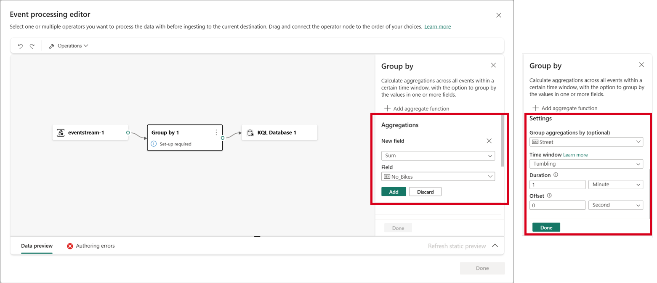Click the eventstream-1 node icon
Viewport: 657px width, 283px height.
[x=61, y=133]
